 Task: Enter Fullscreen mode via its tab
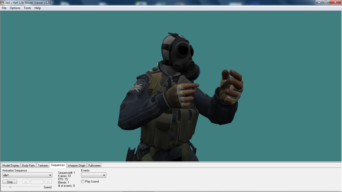[x=94, y=165]
